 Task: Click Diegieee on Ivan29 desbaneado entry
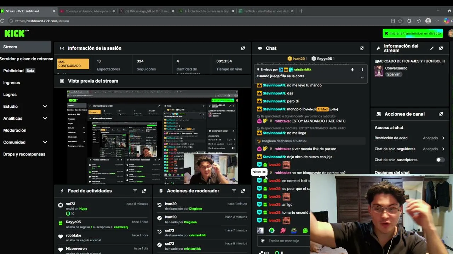(x=195, y=209)
